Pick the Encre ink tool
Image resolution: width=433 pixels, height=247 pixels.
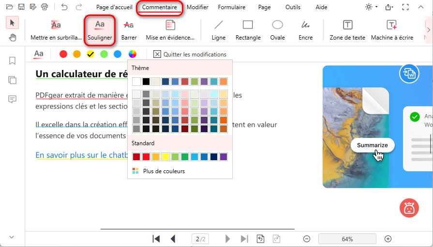(x=305, y=30)
